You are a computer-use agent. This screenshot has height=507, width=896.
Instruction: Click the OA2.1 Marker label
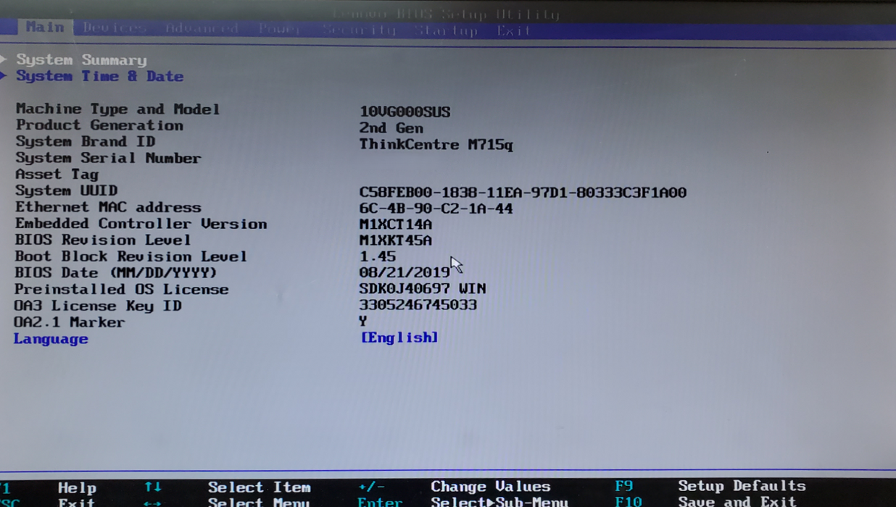[70, 322]
